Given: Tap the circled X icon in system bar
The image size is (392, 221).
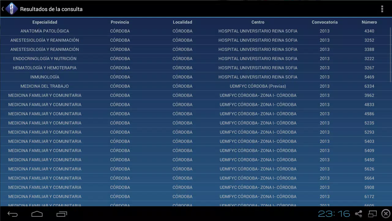Looking at the screenshot, I should pos(386,214).
